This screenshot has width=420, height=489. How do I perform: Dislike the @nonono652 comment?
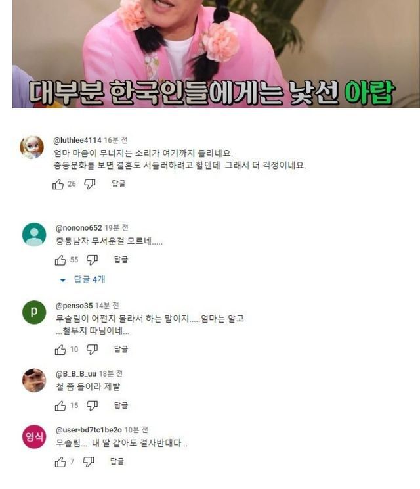point(92,260)
